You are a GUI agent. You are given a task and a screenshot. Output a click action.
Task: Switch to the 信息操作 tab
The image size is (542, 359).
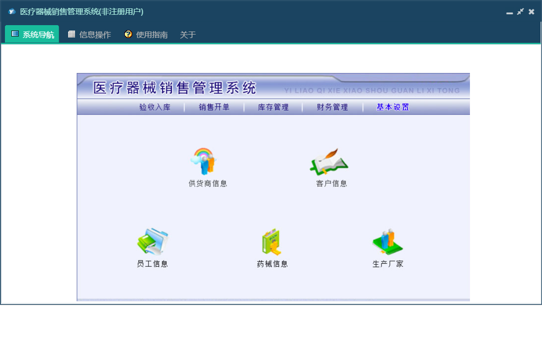89,34
